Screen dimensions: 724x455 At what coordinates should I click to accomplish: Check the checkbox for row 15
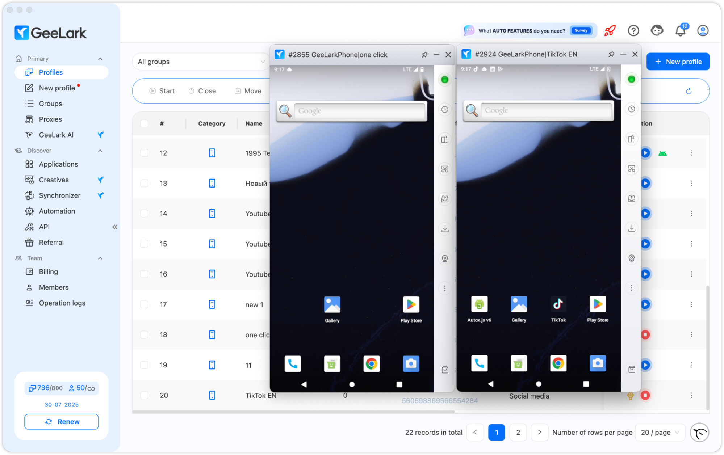(x=144, y=244)
